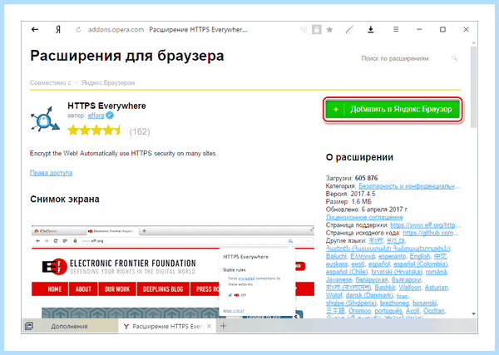Click the vertical scrollbar thumb

[x=473, y=87]
